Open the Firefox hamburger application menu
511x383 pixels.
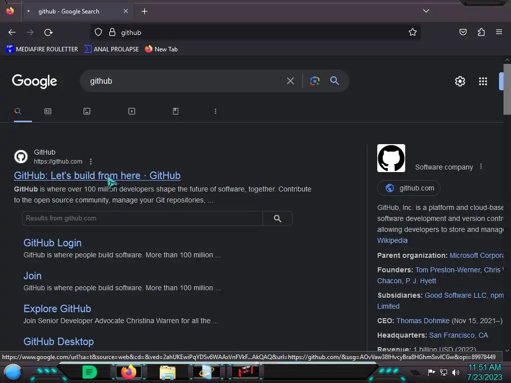(x=499, y=32)
